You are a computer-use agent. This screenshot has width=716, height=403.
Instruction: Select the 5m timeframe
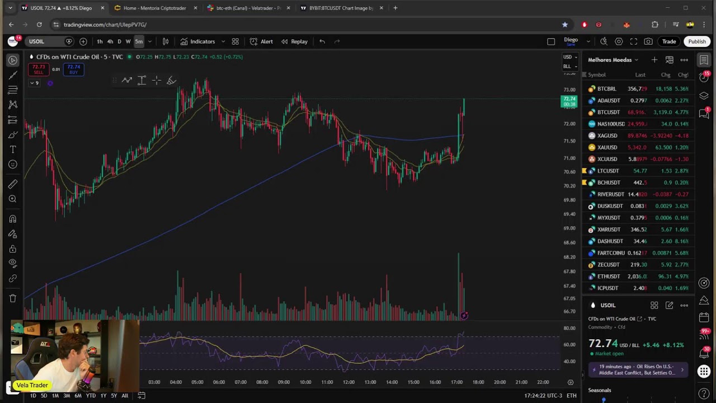click(139, 41)
